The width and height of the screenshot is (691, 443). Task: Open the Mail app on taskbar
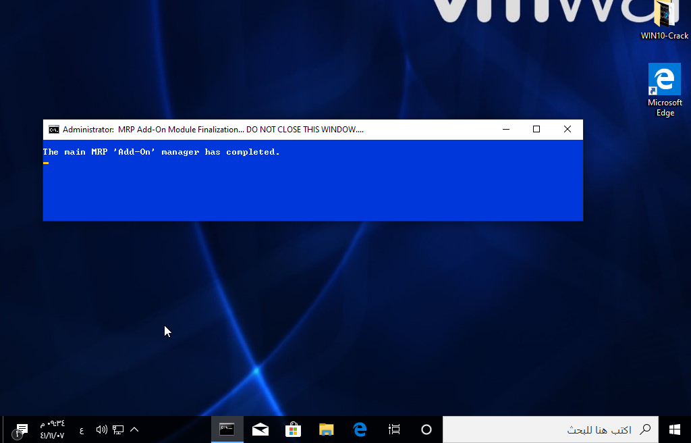[260, 429]
